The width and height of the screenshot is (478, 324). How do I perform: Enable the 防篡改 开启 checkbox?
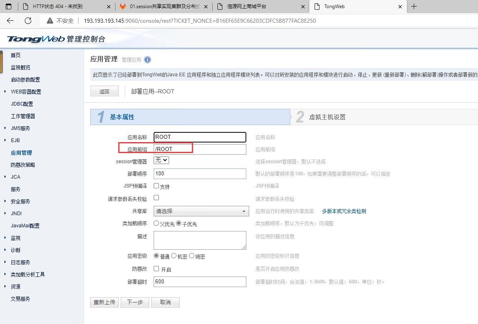(156, 268)
